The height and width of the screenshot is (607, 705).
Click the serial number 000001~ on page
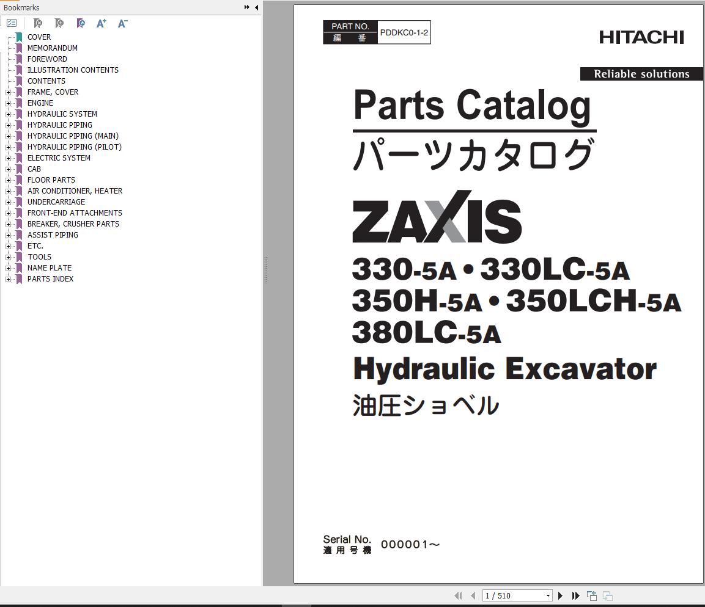410,545
